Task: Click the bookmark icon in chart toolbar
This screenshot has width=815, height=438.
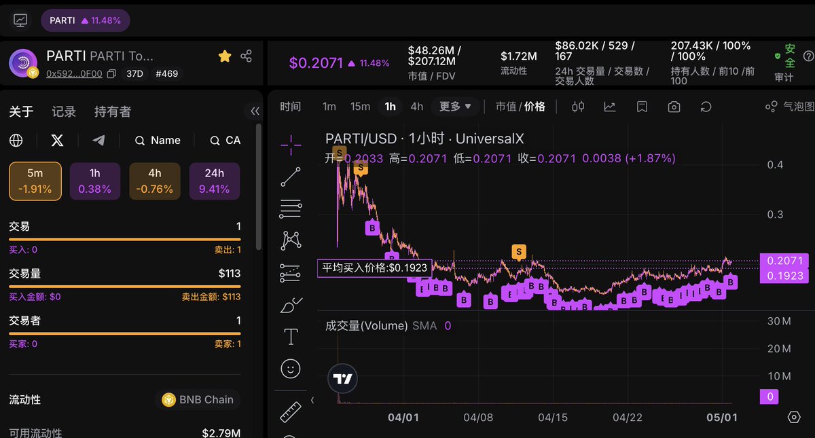Action: click(x=642, y=107)
